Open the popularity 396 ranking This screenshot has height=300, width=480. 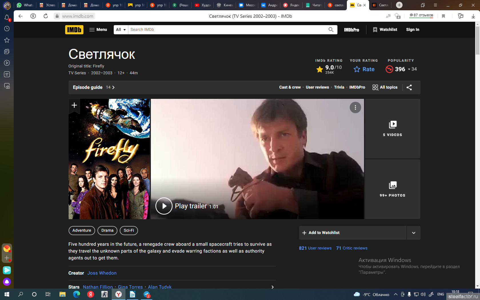tap(401, 69)
